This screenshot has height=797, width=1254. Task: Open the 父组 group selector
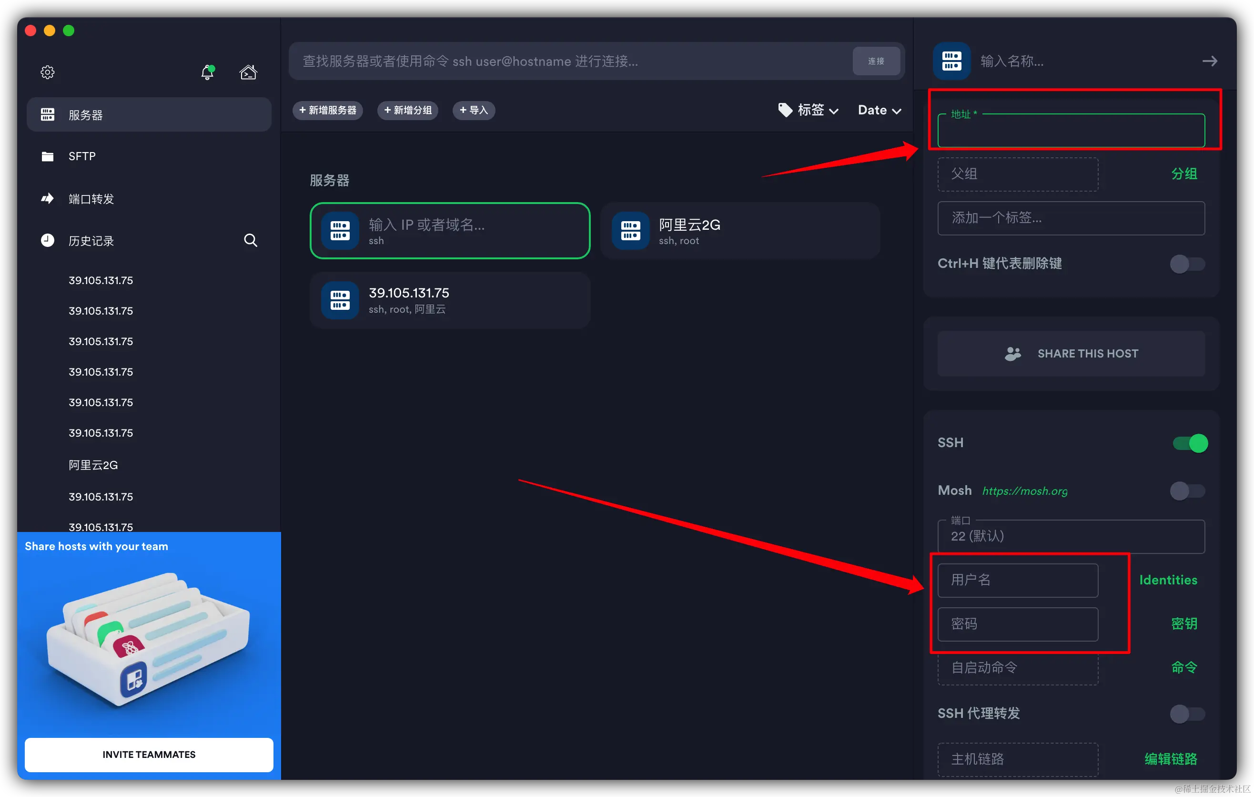[1018, 174]
